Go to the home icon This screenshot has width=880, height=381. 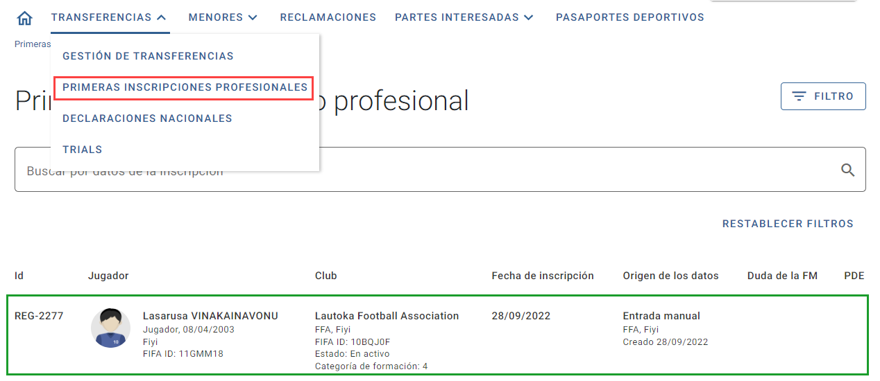click(24, 18)
